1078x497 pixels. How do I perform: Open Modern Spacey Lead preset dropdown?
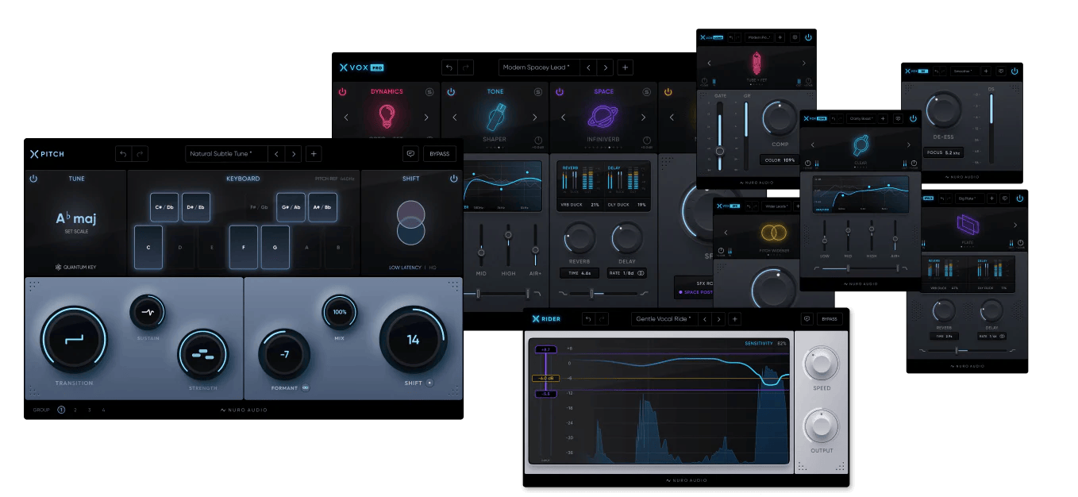tap(539, 67)
